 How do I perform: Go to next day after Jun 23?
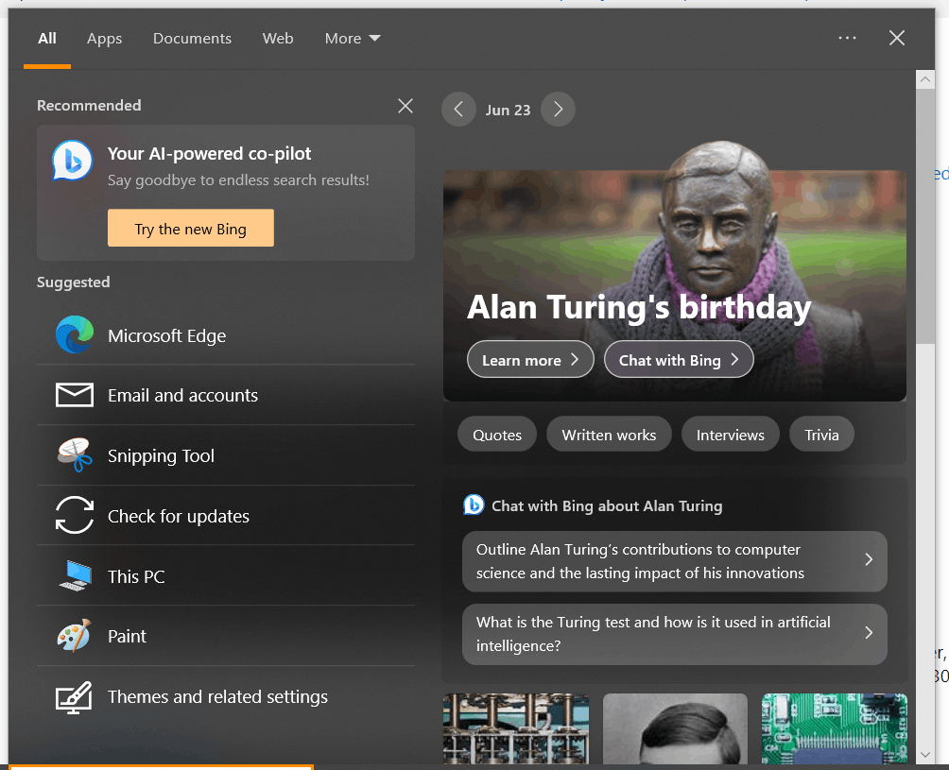pyautogui.click(x=558, y=110)
